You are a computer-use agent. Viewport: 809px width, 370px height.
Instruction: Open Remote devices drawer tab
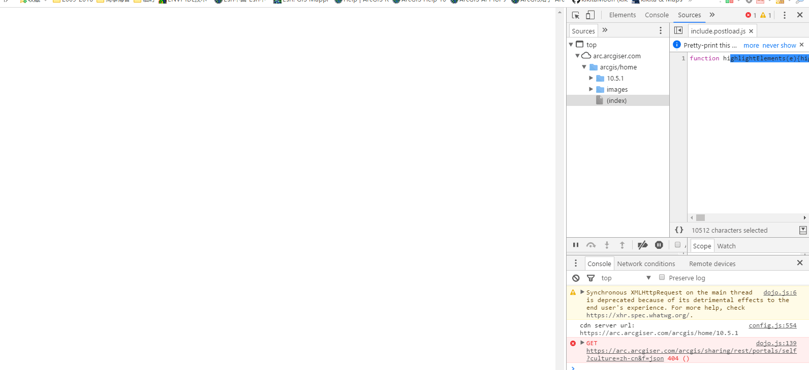[712, 264]
